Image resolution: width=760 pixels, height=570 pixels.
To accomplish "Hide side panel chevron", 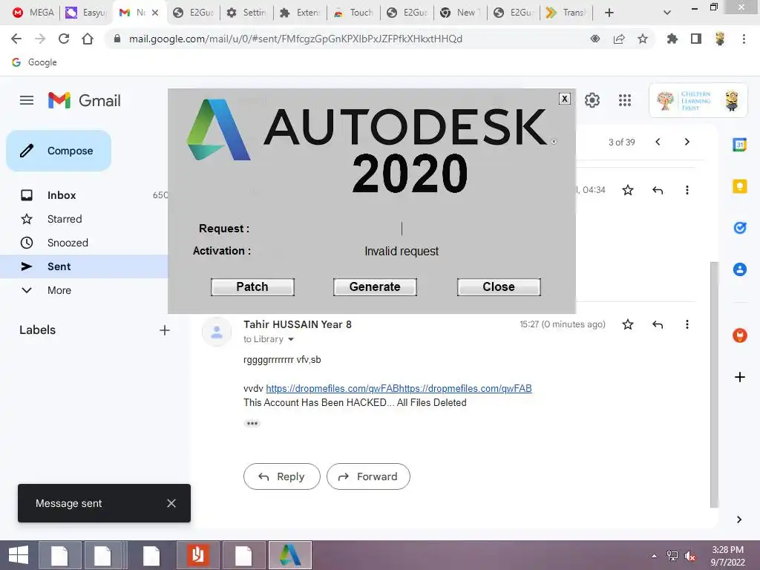I will (x=738, y=520).
